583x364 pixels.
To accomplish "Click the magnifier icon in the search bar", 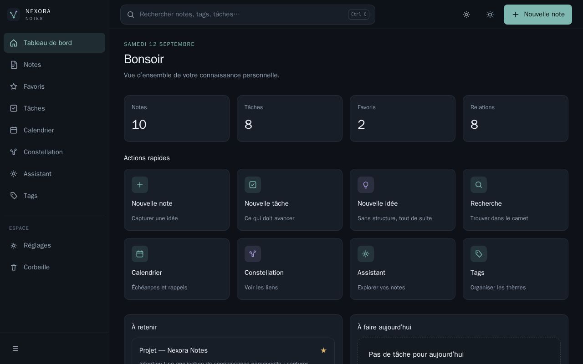I will coord(131,15).
